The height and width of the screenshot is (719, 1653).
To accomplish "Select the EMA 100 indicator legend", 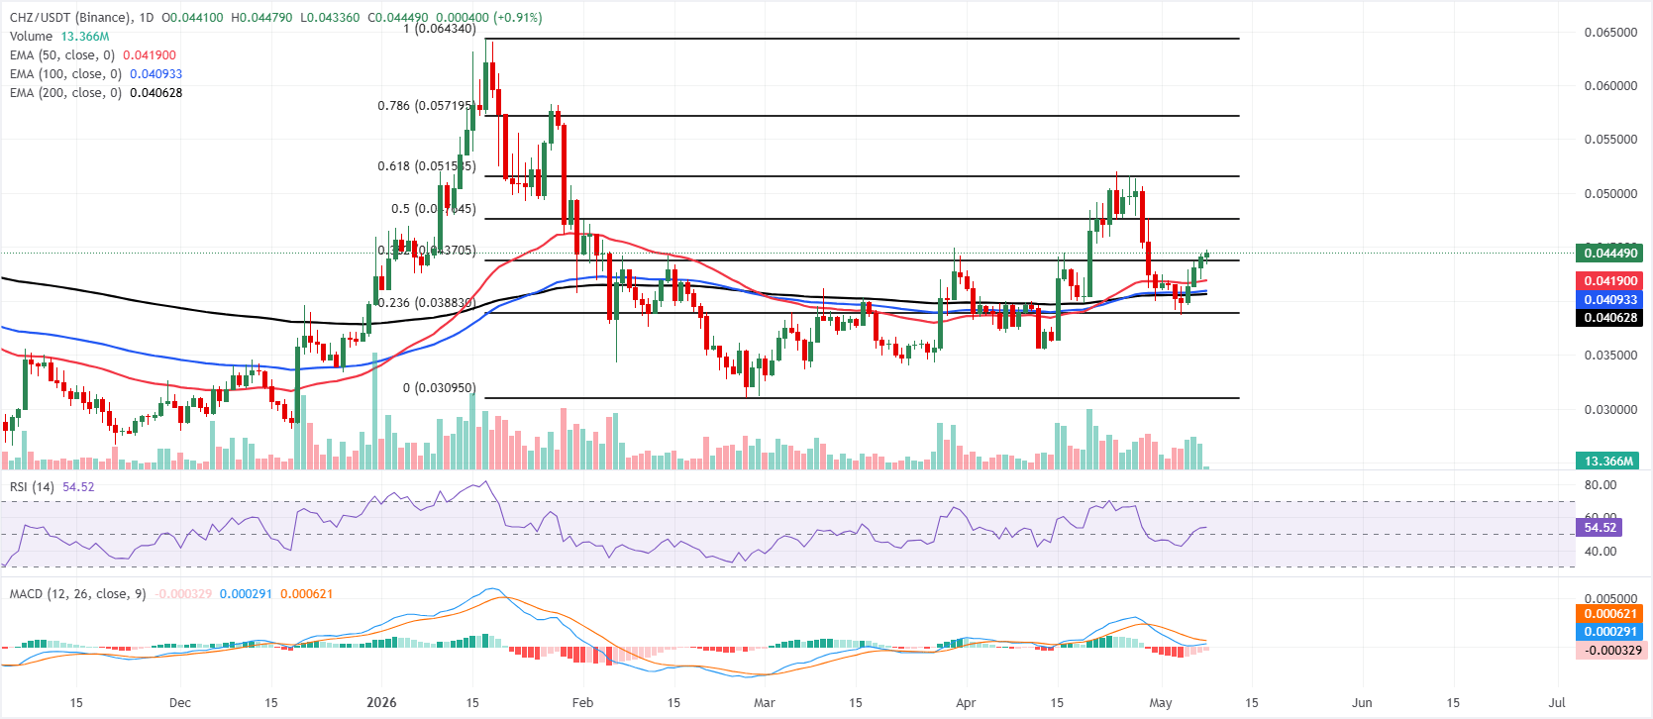I will click(96, 74).
